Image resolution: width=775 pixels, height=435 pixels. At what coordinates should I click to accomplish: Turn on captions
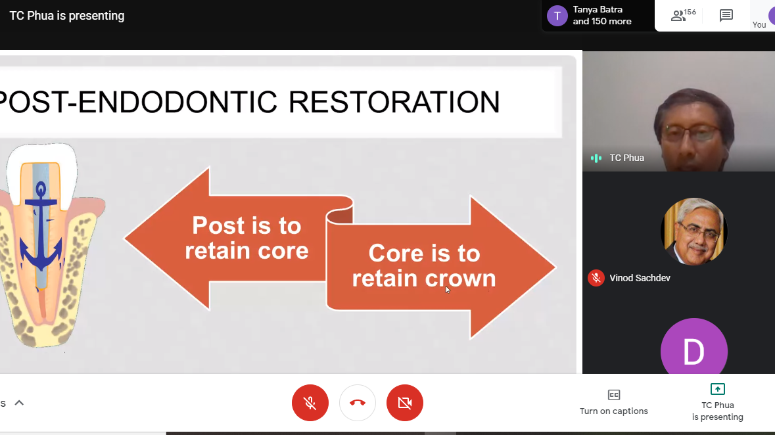613,402
